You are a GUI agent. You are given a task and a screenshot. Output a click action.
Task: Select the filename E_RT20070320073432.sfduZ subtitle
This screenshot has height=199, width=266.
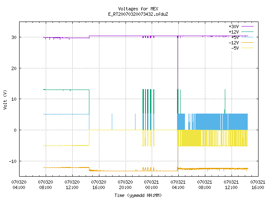point(138,14)
